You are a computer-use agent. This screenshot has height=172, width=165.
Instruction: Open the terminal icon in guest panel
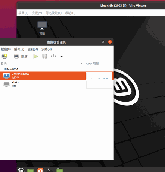(50, 170)
